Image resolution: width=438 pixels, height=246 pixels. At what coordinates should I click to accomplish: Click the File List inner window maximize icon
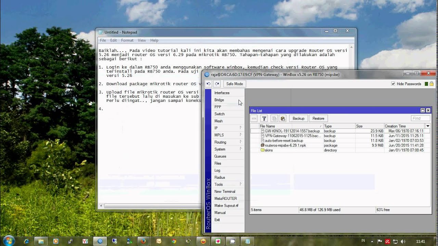[423, 110]
